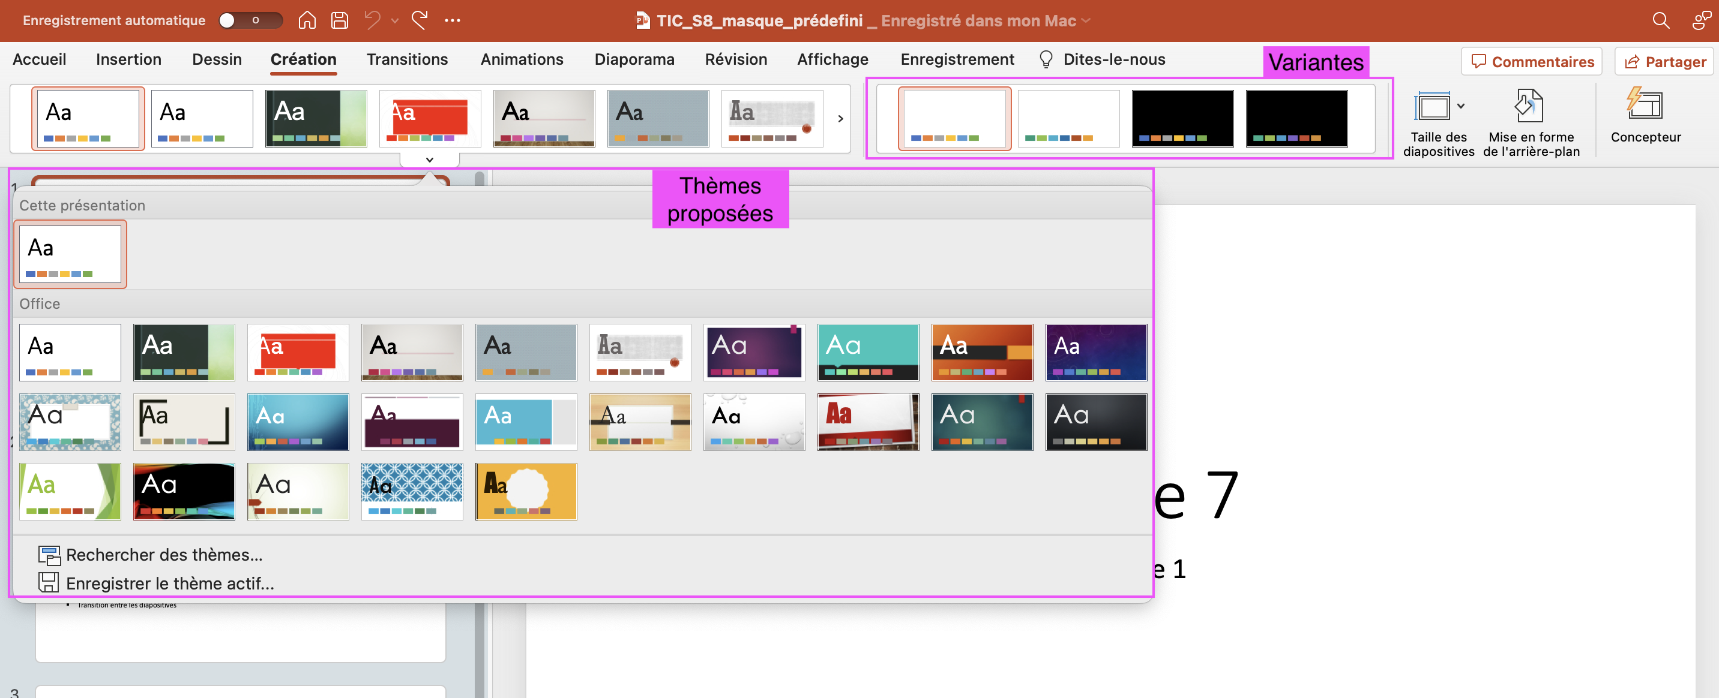The height and width of the screenshot is (698, 1719).
Task: Choose the floral patterned border theme
Action: [x=70, y=422]
